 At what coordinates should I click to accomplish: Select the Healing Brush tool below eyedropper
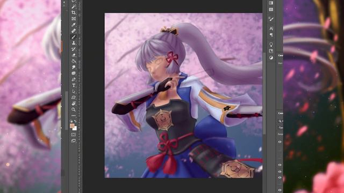point(74,31)
